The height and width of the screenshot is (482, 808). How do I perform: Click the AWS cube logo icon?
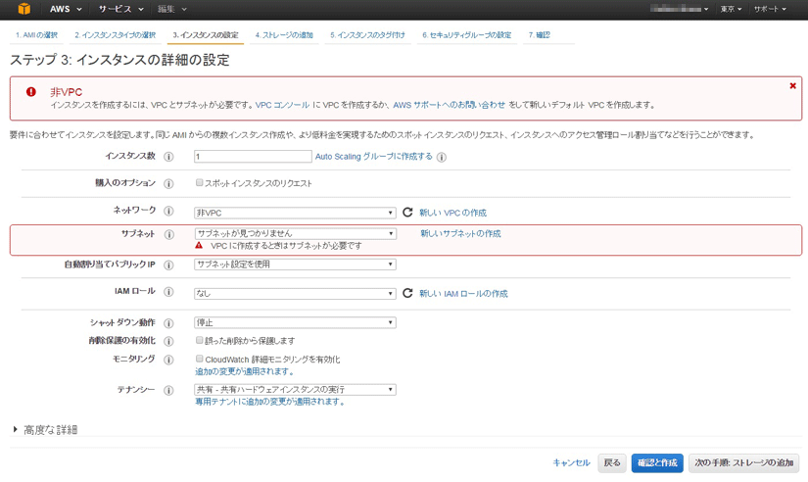coord(24,9)
